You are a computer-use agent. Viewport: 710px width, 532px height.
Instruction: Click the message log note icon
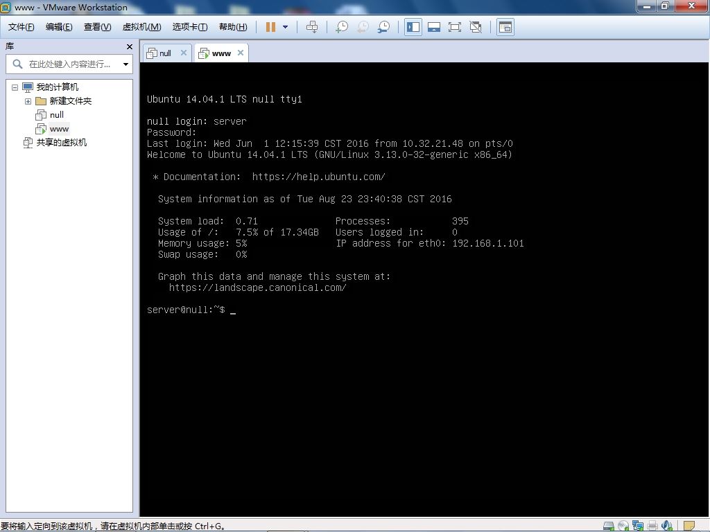[x=689, y=526]
